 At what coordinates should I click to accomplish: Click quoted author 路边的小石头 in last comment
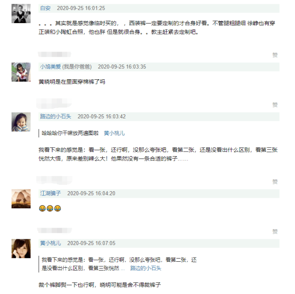coord(145,268)
